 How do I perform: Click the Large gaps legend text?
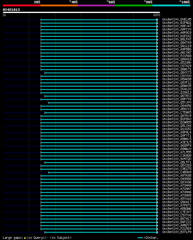click(37, 238)
